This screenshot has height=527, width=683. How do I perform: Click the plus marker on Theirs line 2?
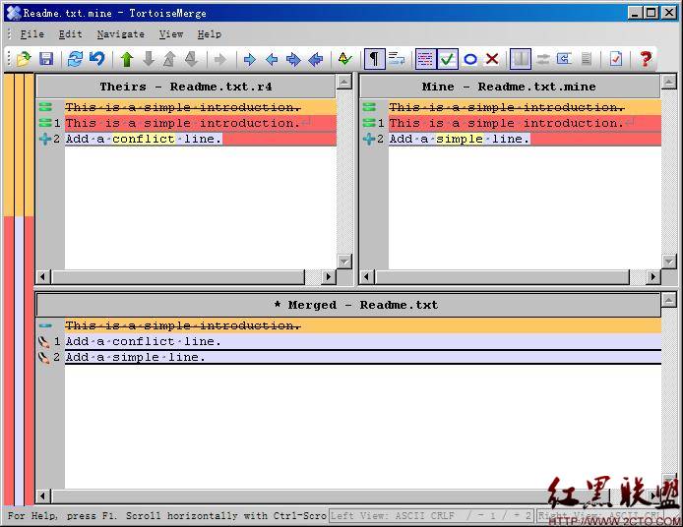coord(45,139)
